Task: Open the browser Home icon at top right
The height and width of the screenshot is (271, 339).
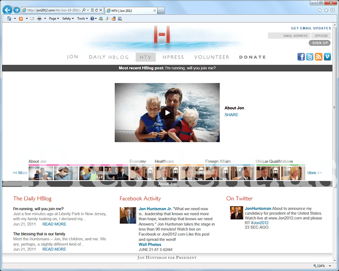Action: [320, 10]
